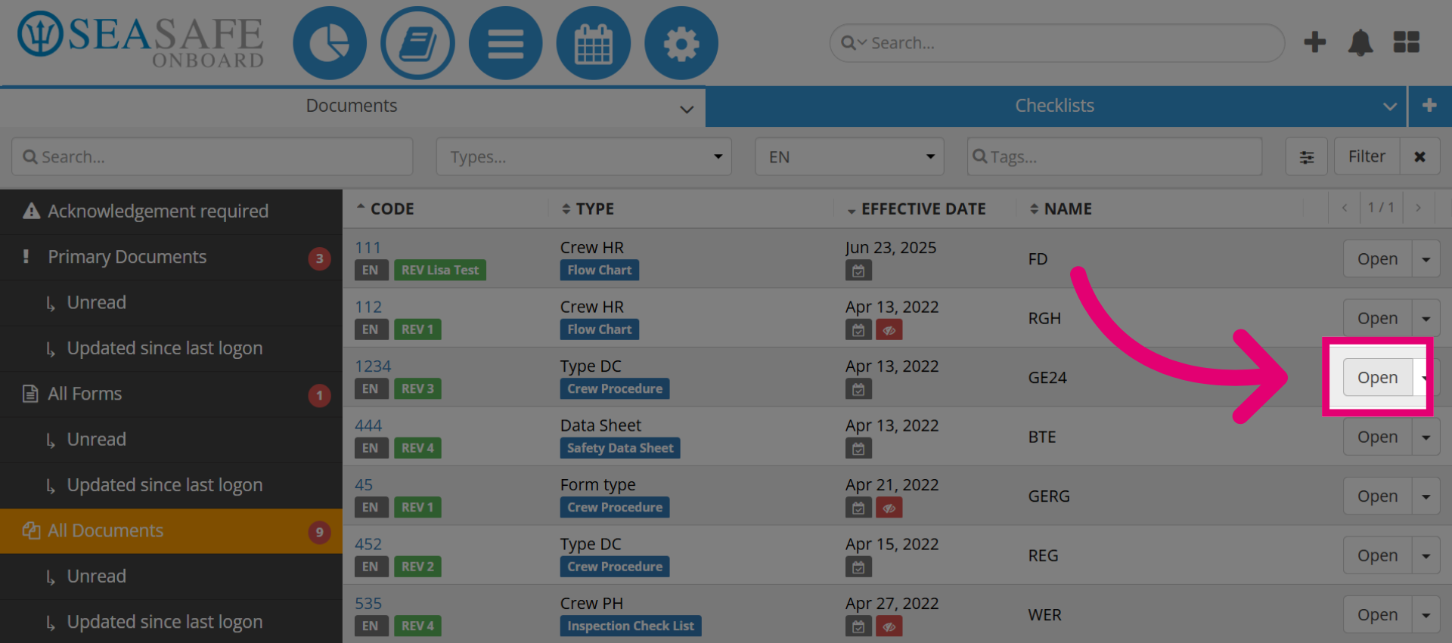Screen dimensions: 1452x643
Task: Switch to the Checklists tab
Action: pyautogui.click(x=1056, y=106)
